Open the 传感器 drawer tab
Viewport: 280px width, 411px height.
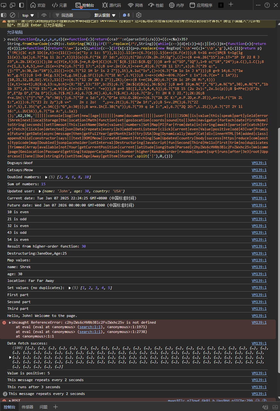click(x=27, y=407)
